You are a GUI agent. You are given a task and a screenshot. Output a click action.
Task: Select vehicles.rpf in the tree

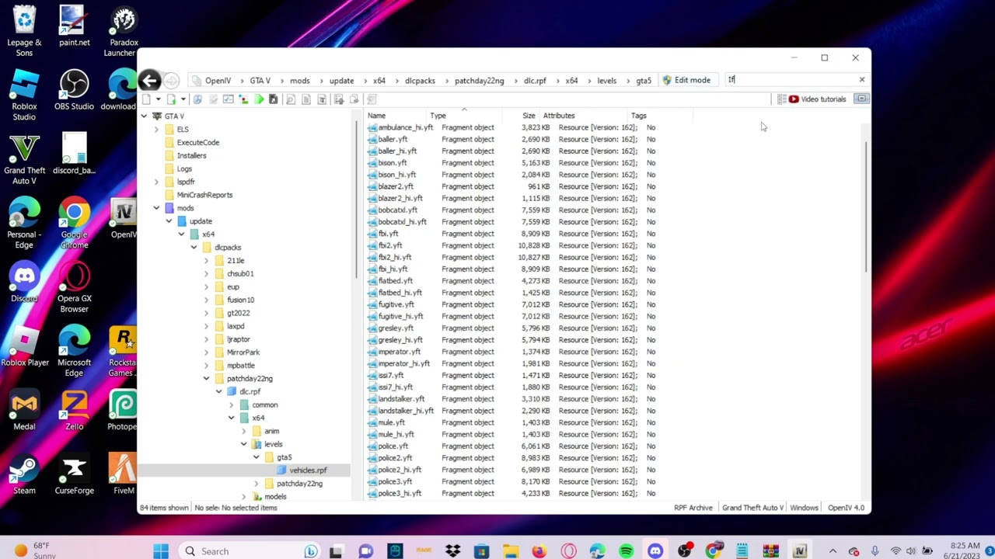[x=308, y=470]
